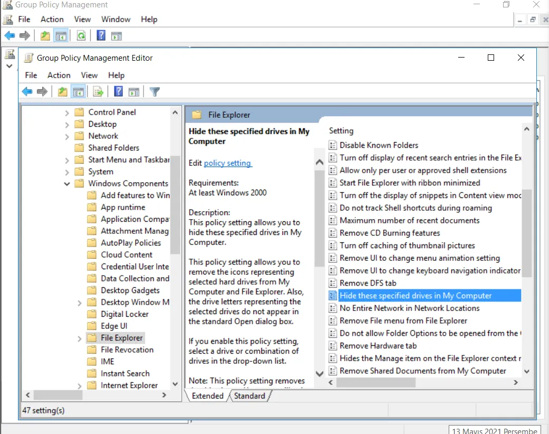The image size is (549, 434).
Task: Select Hide these specified drives in My Computer
Action: pyautogui.click(x=424, y=296)
